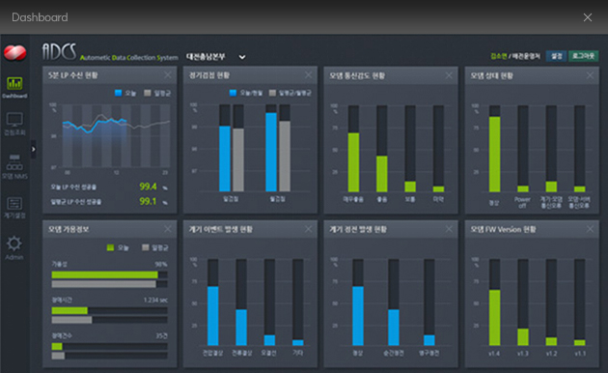Close the 5분 LP 수신 현황 panel
608x373 pixels.
168,75
